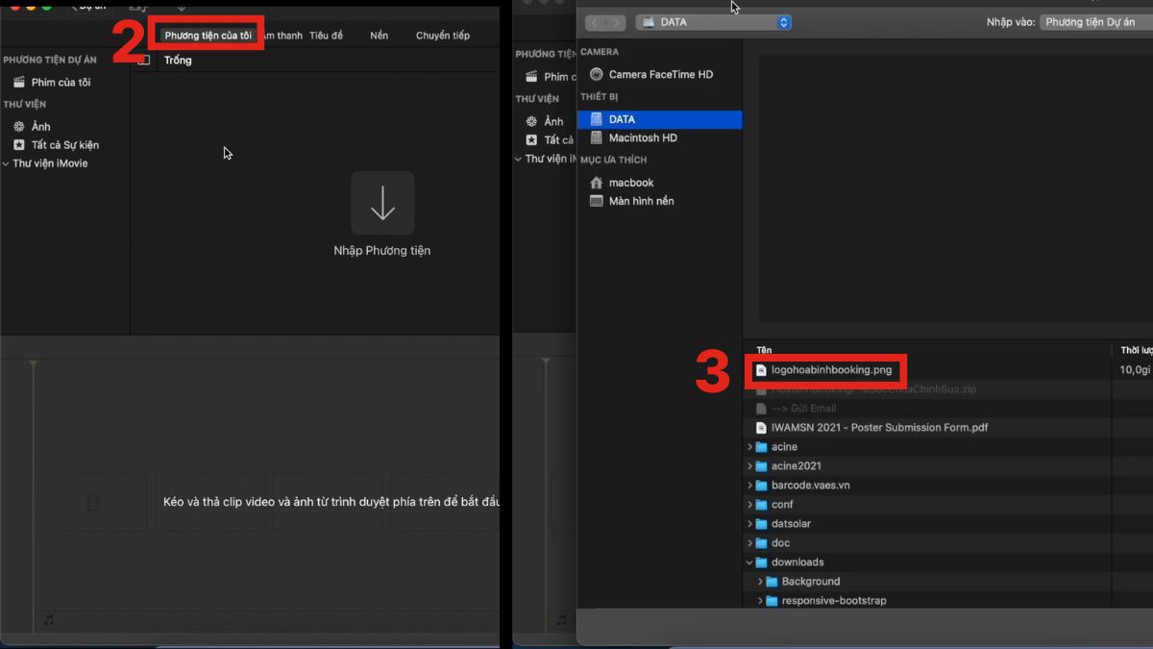1153x649 pixels.
Task: Expand the barcode.vaes.vn folder chevron
Action: coord(750,486)
